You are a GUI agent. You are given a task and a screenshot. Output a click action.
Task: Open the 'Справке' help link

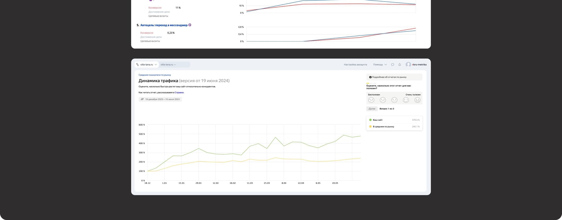(179, 93)
